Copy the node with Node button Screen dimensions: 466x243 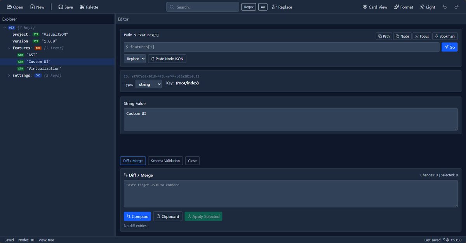(402, 36)
